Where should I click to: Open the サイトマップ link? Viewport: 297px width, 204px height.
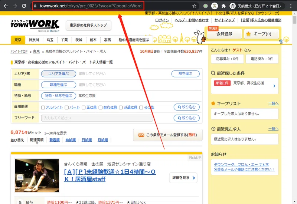225,20
